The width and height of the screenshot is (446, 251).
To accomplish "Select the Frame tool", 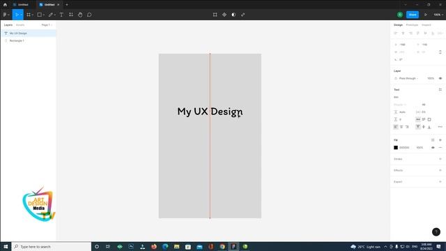I will 29,15.
